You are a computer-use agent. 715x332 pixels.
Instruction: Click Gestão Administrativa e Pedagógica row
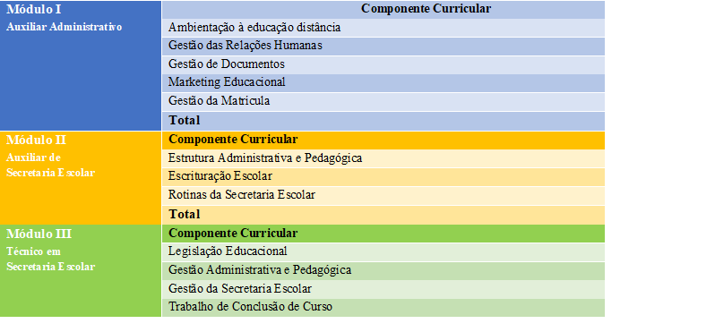(383, 270)
